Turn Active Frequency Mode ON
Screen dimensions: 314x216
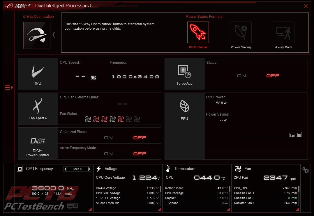point(108,154)
